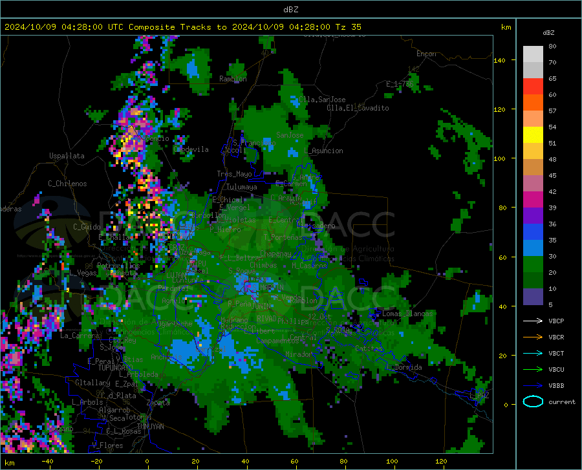Click the 'VBCU' legend label
The width and height of the screenshot is (582, 470).
[556, 369]
